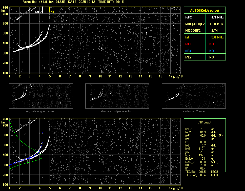Select the 'eliminate multiple reflections' thumbnail
Viewport: 245px width, 191px height.
pos(117,96)
